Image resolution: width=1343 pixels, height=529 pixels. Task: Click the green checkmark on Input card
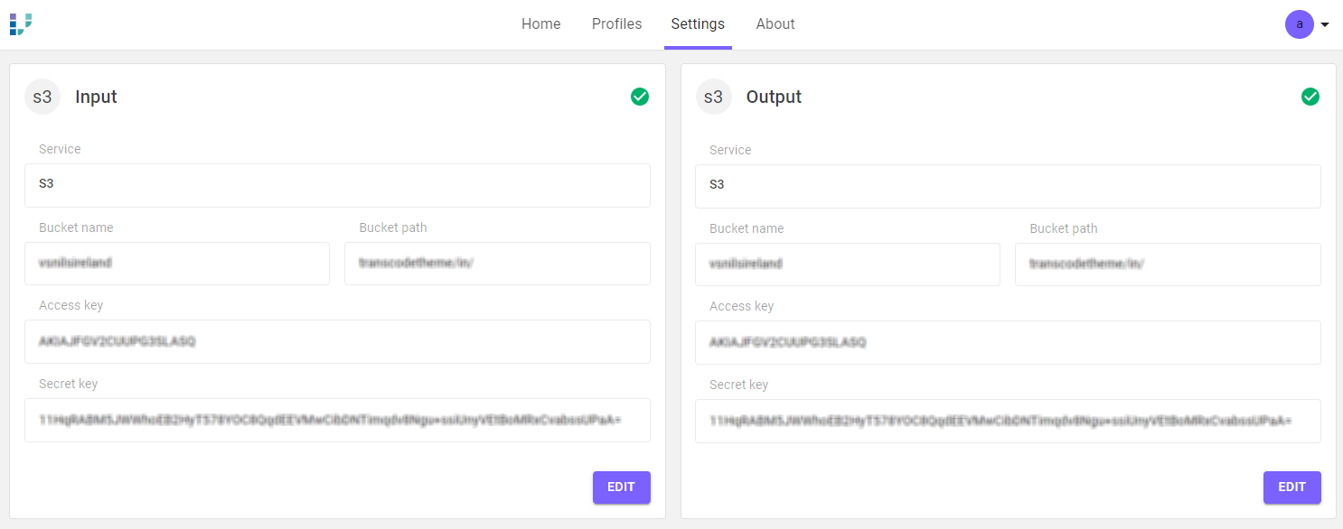point(640,97)
